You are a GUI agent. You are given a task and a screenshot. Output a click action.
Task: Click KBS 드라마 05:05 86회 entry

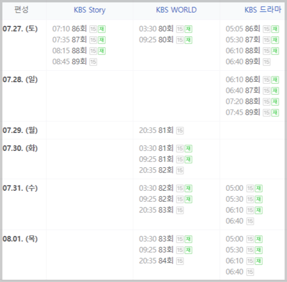coord(243,29)
